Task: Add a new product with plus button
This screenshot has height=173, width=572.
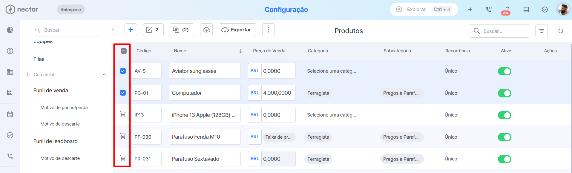Action: [131, 30]
